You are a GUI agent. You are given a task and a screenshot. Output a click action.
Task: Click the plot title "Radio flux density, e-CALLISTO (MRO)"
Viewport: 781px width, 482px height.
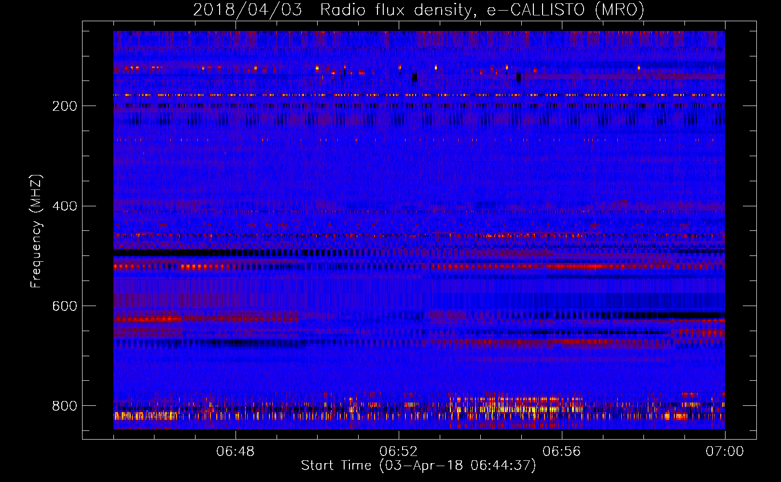coord(482,10)
